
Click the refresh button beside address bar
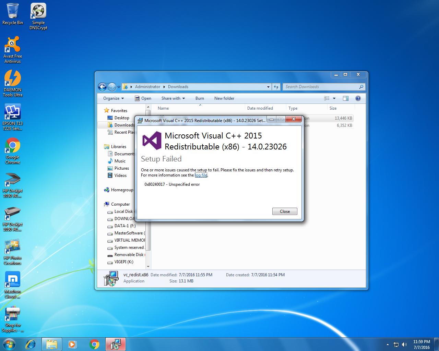pos(276,87)
